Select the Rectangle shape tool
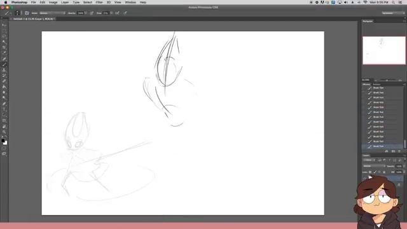The height and width of the screenshot is (229, 407). coord(4,121)
